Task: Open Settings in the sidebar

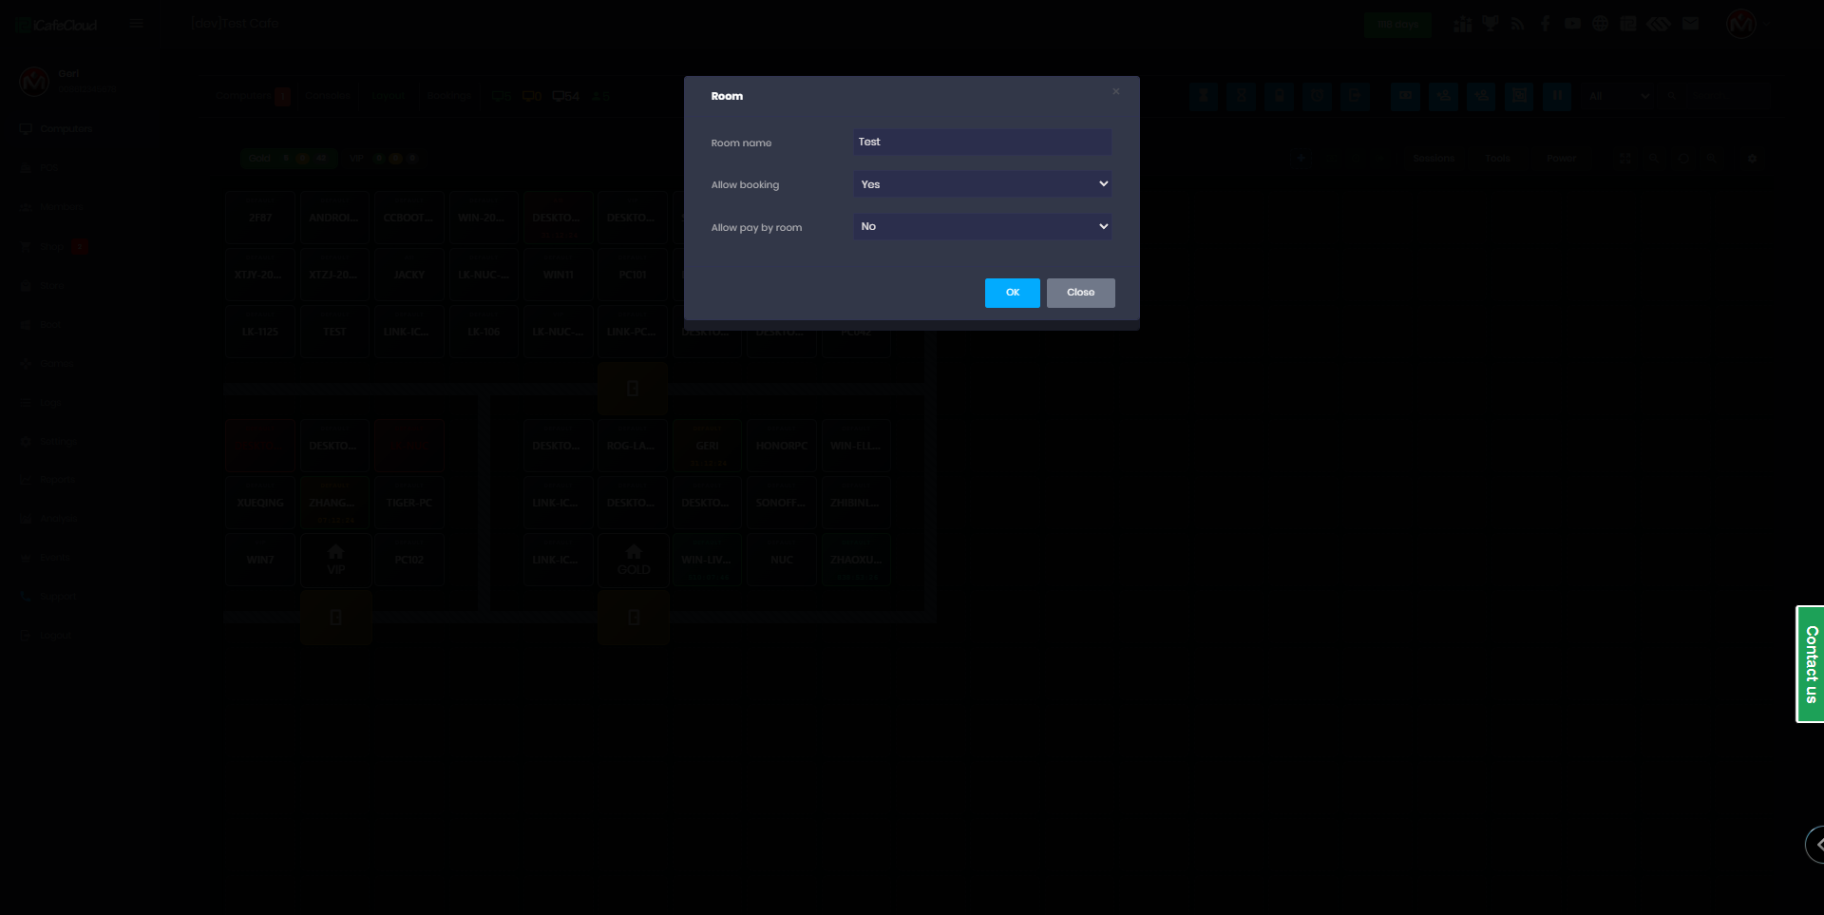Action: coord(58,442)
